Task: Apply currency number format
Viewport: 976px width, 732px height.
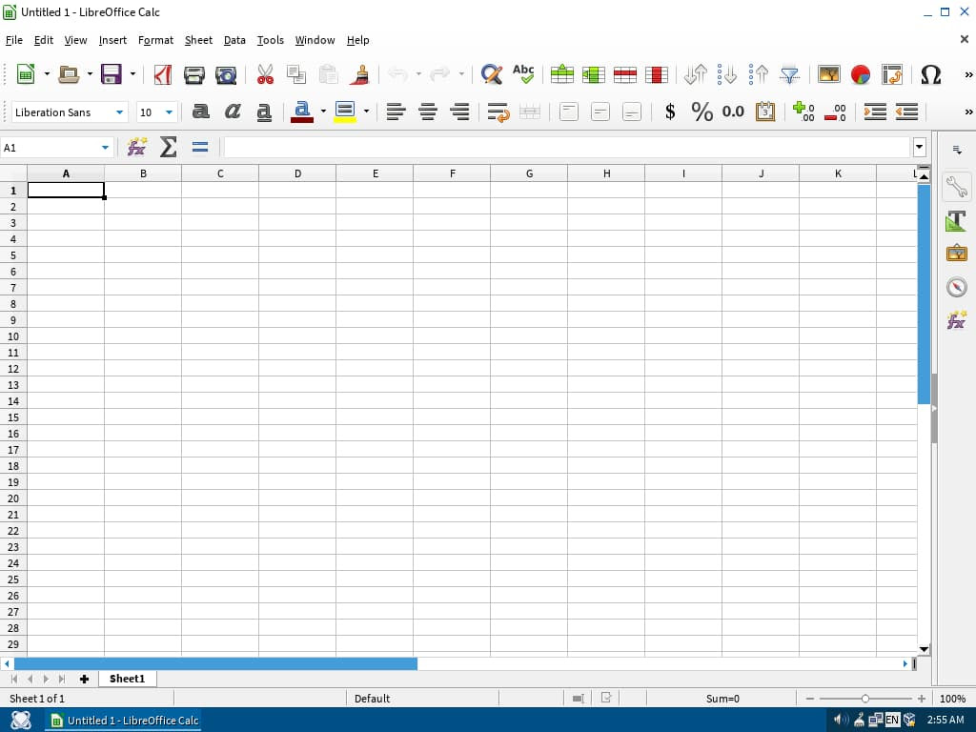Action: (670, 112)
